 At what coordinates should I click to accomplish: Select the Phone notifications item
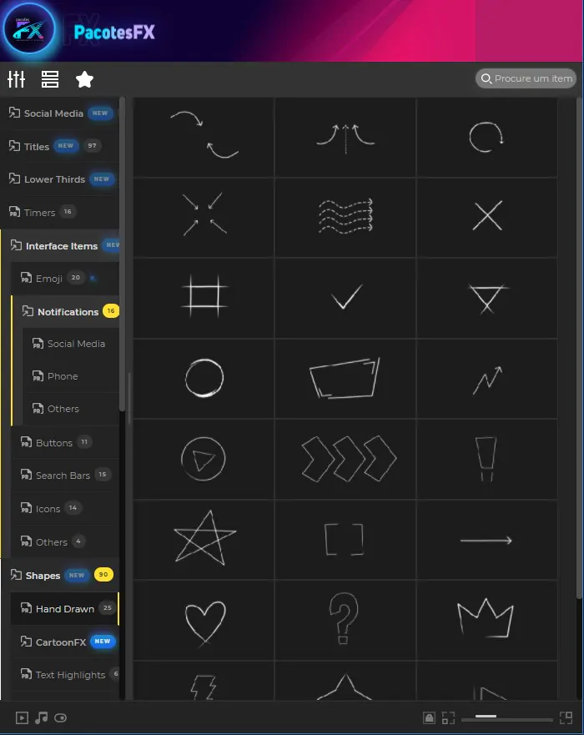pos(63,376)
